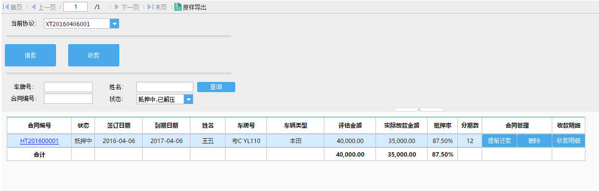Image resolution: width=599 pixels, height=191 pixels.
Task: Click the 借款 loan button
Action: pos(30,55)
